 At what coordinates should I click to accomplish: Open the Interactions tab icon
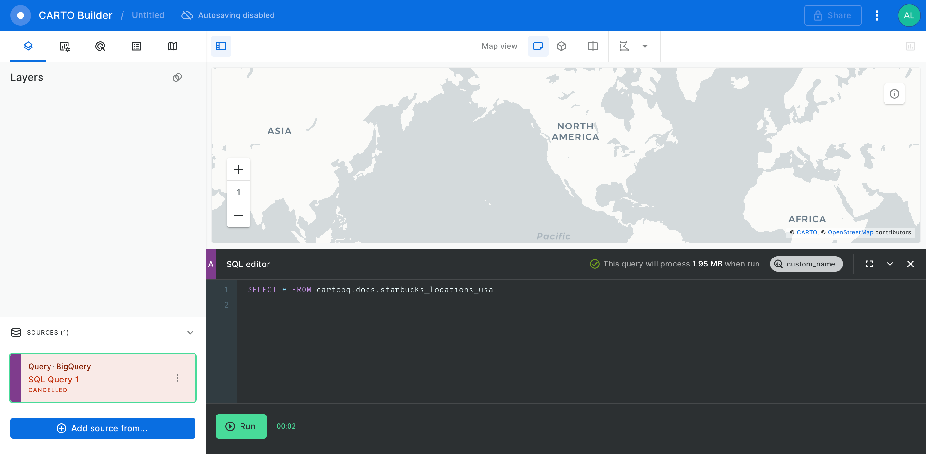pyautogui.click(x=100, y=46)
